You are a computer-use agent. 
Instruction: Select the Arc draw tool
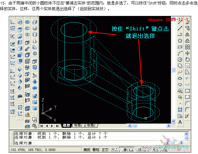180,53
